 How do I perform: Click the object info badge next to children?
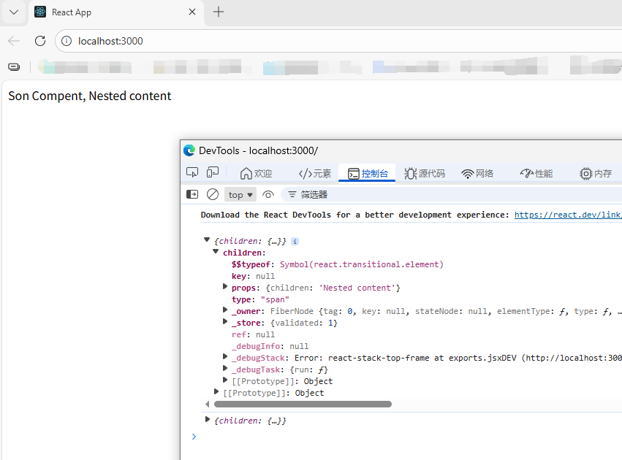click(x=295, y=241)
